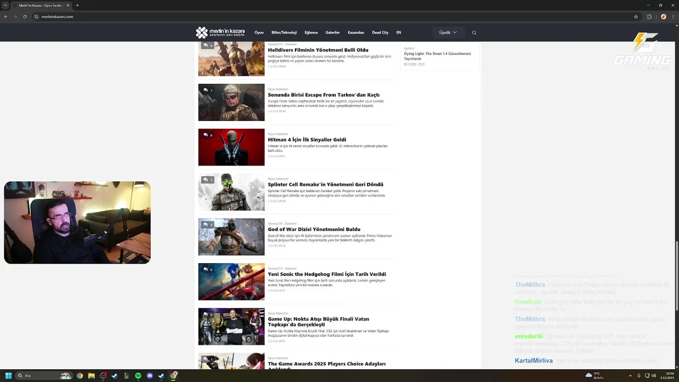This screenshot has width=679, height=382.
Task: Click chat username enisderili
Action: 529,336
